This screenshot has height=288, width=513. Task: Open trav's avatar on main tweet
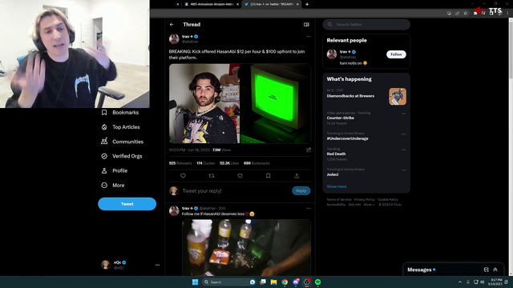(174, 39)
